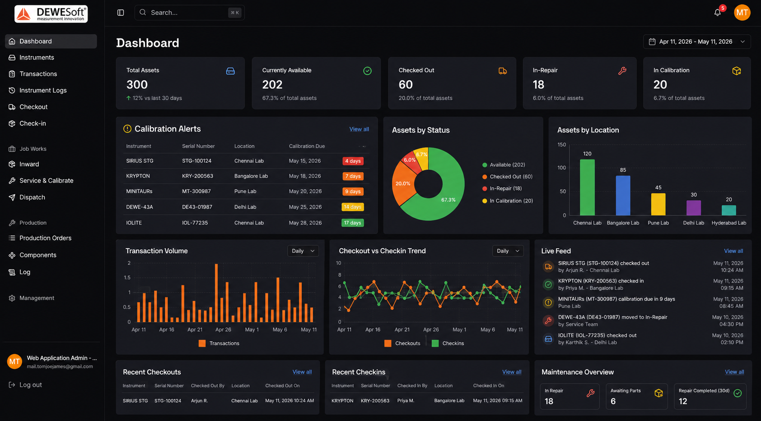Image resolution: width=761 pixels, height=421 pixels.
Task: Click the DEWE-43A moved to In-Repair feed icon
Action: pyautogui.click(x=548, y=320)
